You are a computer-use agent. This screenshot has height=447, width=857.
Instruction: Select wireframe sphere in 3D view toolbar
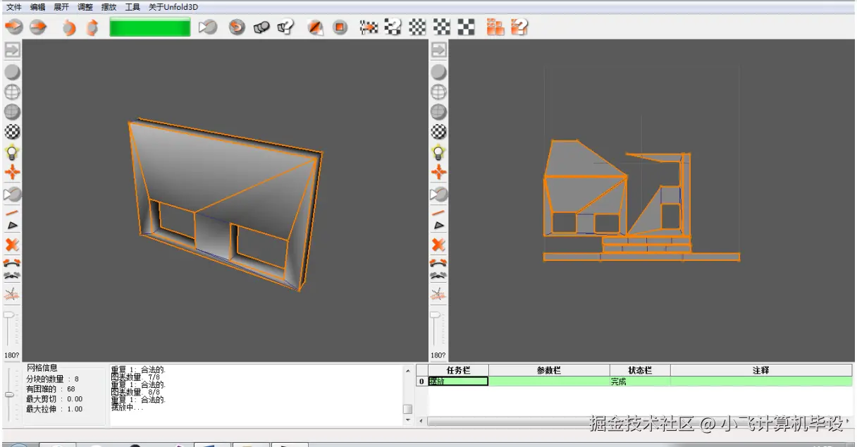(13, 92)
